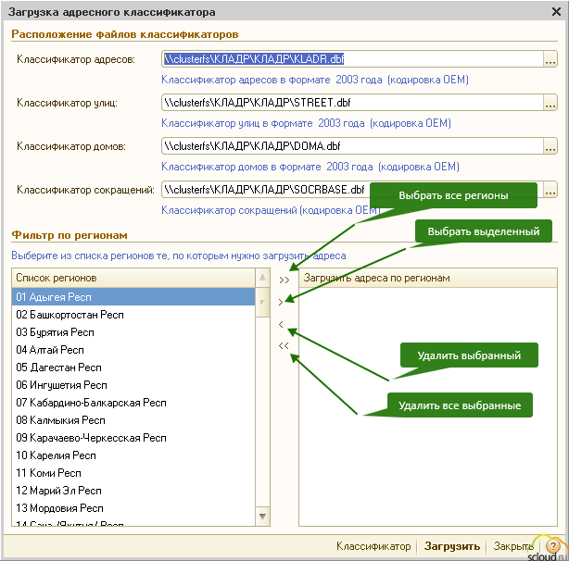Select region 05 Дагестан Респ
This screenshot has width=569, height=561.
[x=133, y=368]
